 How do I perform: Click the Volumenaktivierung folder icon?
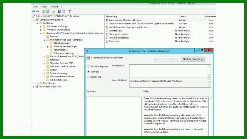coord(51,53)
